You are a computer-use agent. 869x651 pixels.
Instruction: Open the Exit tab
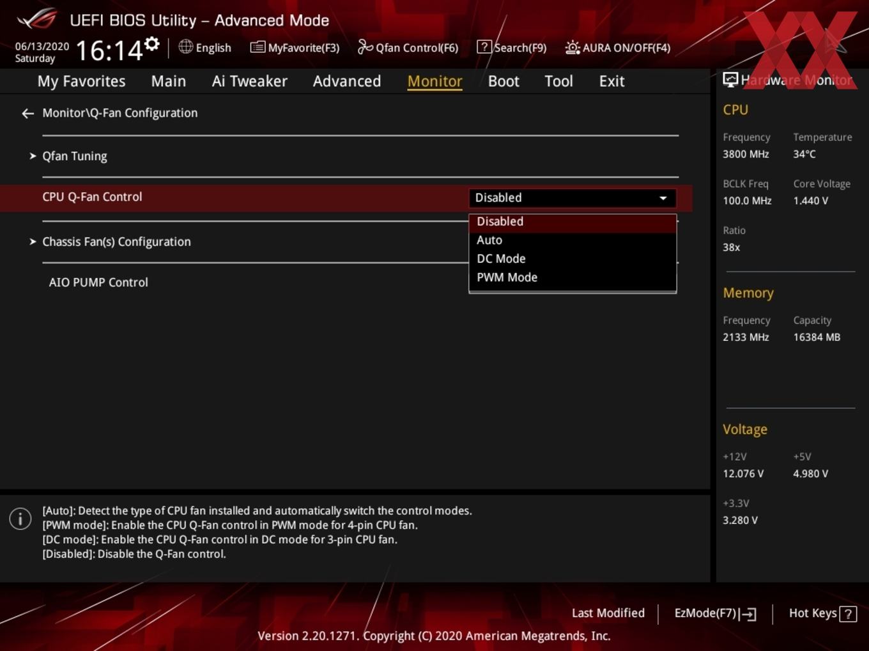[611, 81]
